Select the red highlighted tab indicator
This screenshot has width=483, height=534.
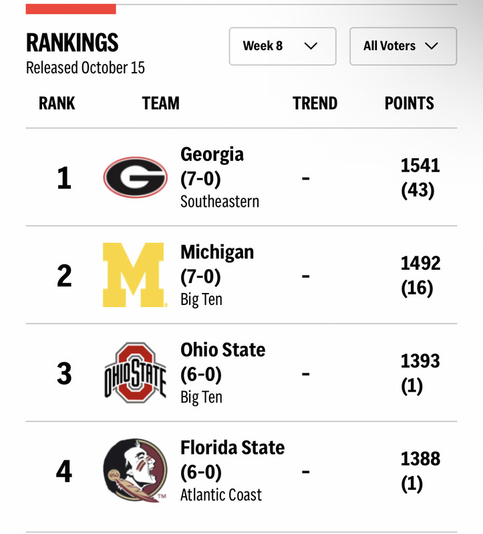71,9
